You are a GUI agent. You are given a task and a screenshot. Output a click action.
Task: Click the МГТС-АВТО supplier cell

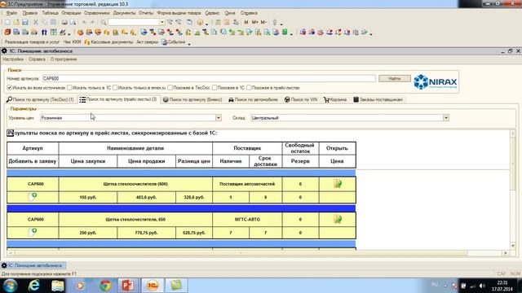click(247, 219)
